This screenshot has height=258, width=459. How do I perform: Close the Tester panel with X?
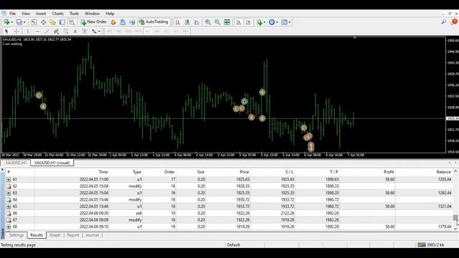2,170
